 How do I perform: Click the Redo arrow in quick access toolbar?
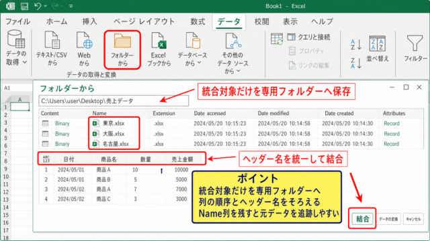coord(55,6)
